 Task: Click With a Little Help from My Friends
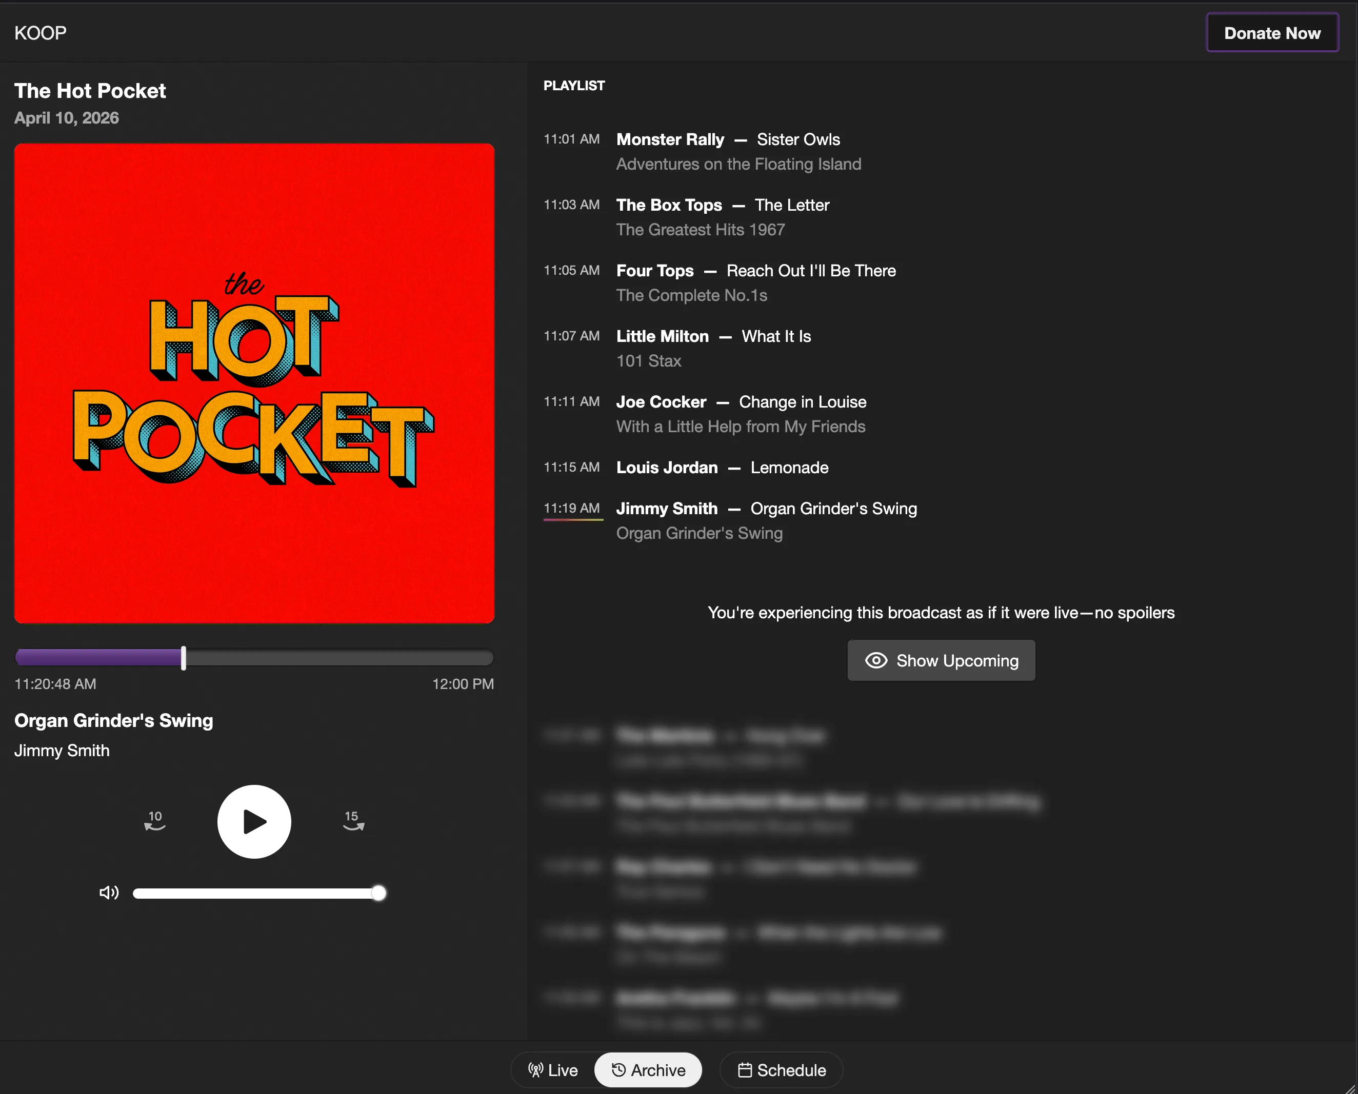tap(740, 427)
